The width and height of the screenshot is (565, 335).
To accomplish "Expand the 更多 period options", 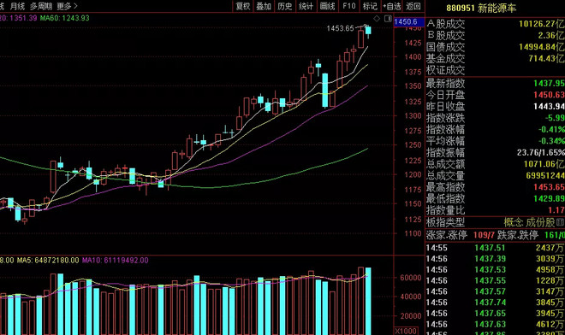I will tap(68, 6).
